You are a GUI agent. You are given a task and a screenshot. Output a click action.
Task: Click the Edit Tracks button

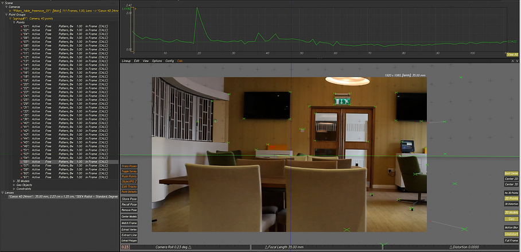point(129,187)
